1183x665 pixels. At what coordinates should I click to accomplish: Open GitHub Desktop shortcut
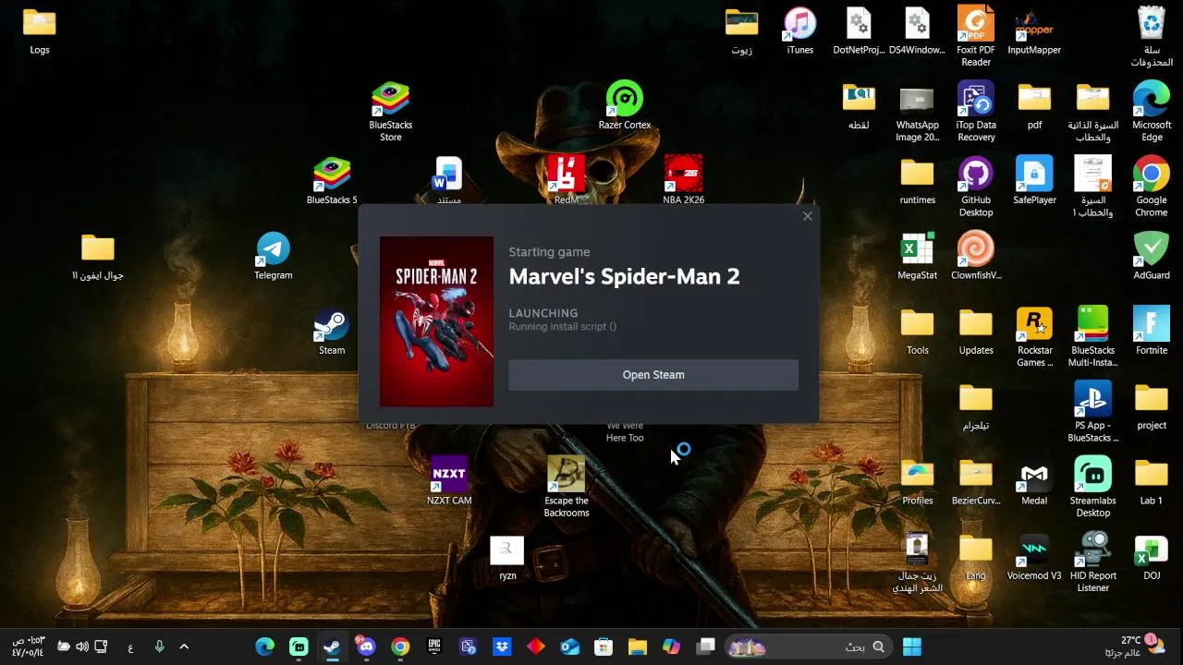pos(976,186)
